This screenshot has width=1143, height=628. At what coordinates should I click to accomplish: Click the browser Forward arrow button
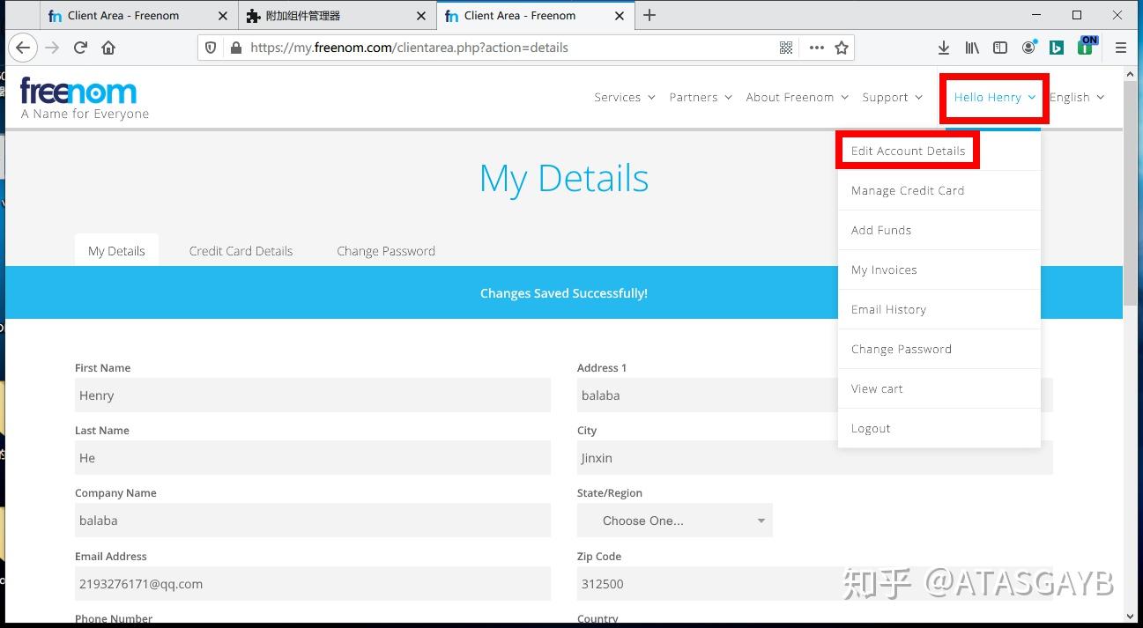(x=52, y=48)
